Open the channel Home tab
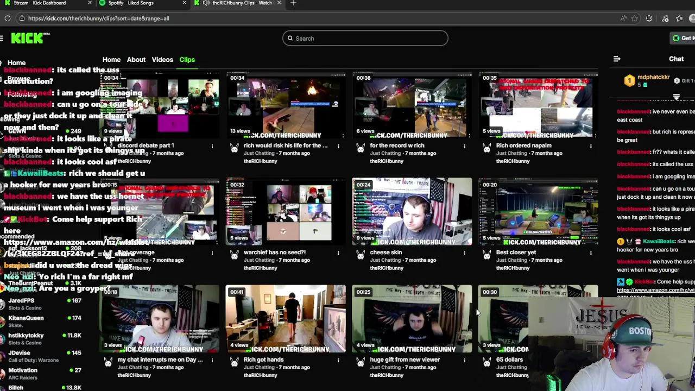Screen dimensions: 695x391 click(111, 60)
